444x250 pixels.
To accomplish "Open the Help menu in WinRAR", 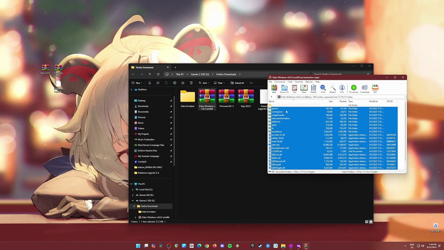I will coord(317,82).
